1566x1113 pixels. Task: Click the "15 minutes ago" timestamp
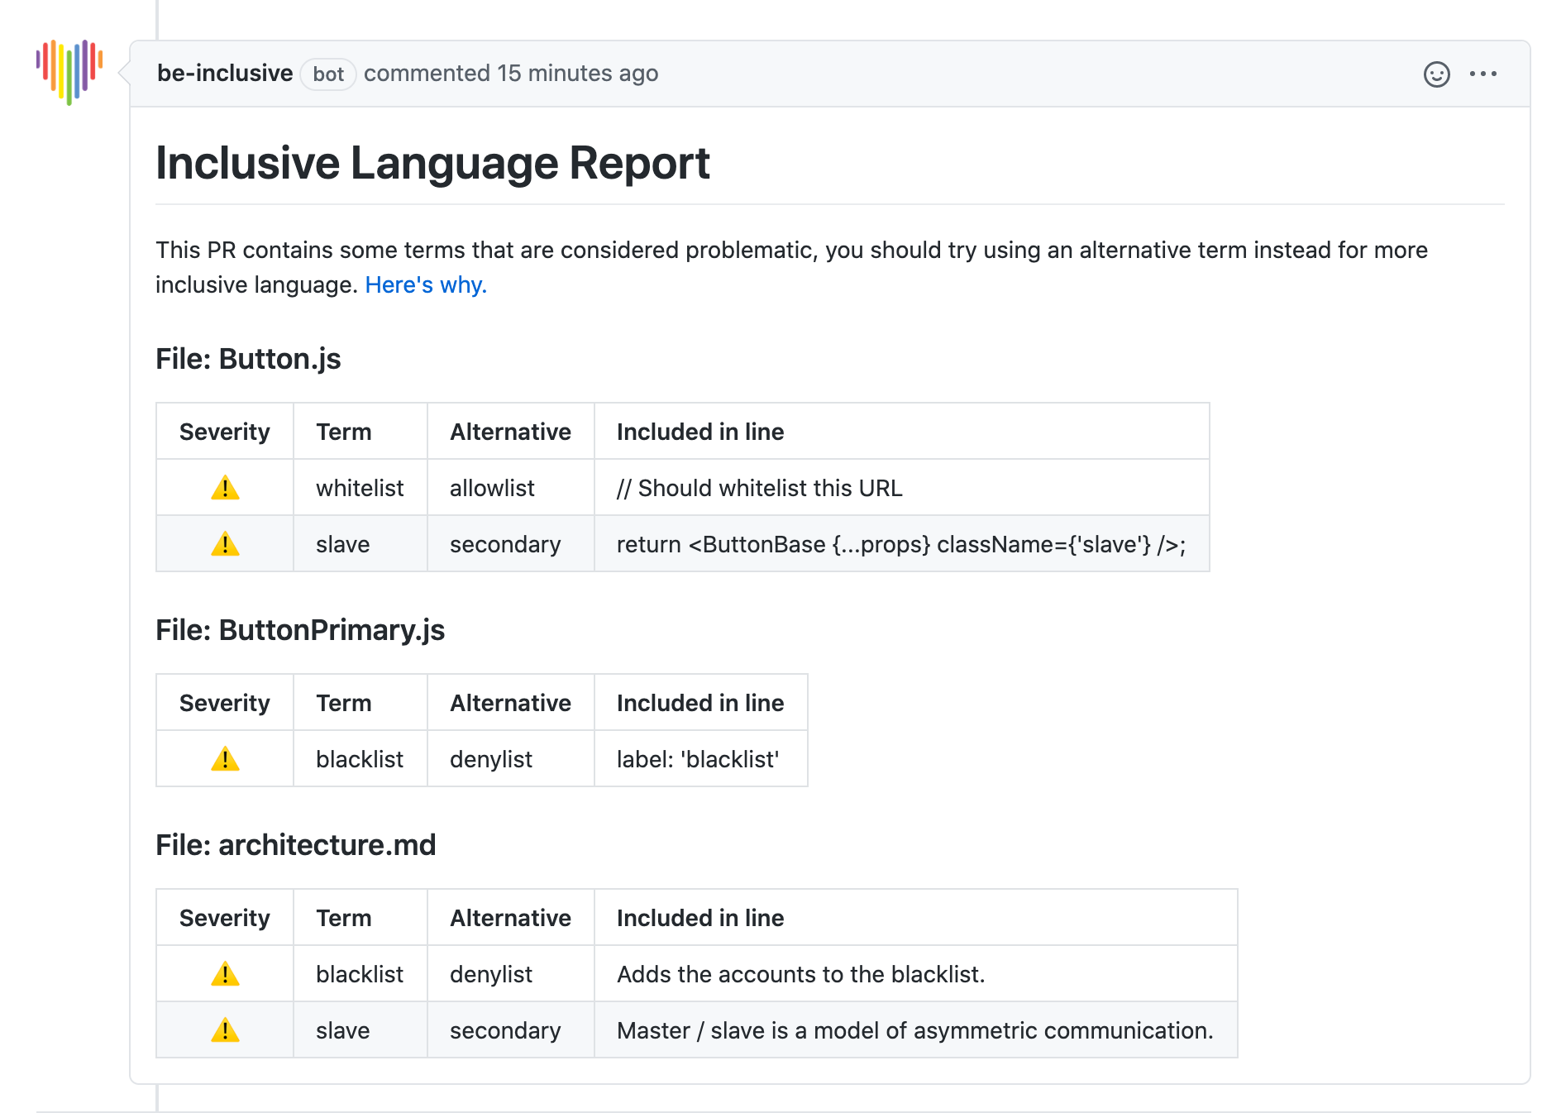pyautogui.click(x=577, y=74)
